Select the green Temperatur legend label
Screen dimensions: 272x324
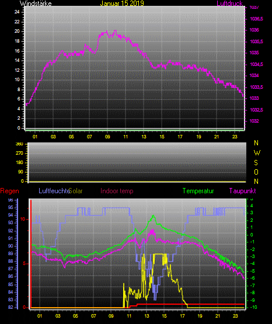coord(198,191)
